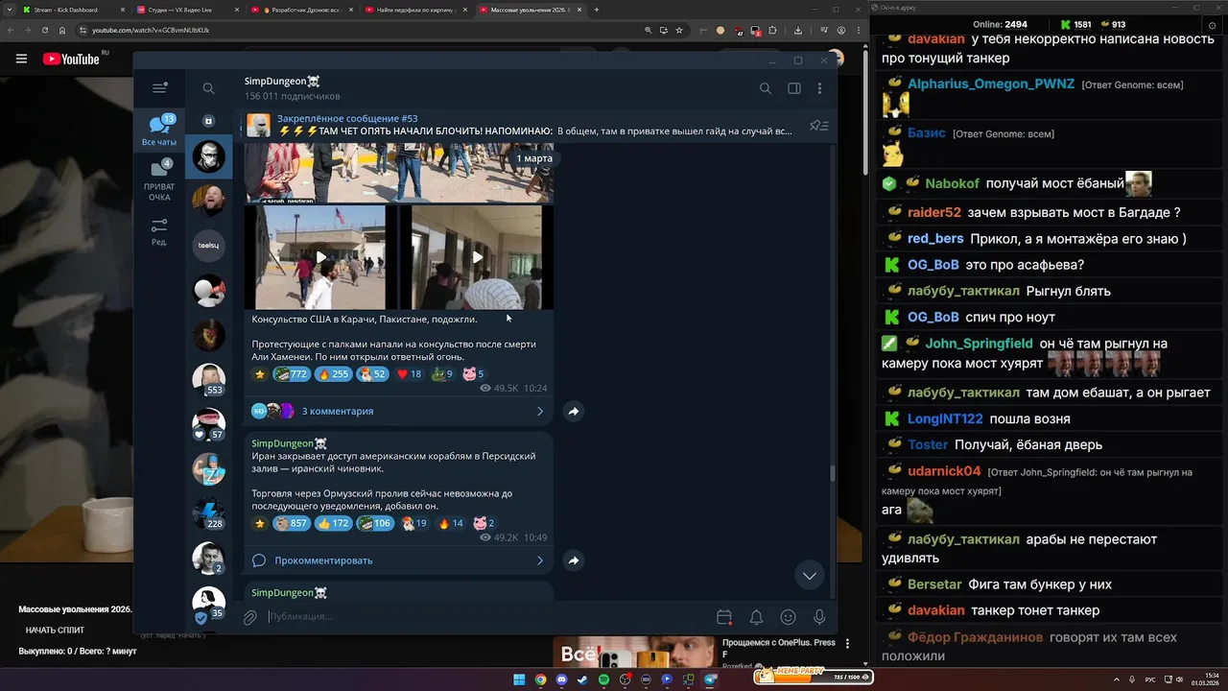
Task: Expand system tray hidden icons chevron
Action: coord(1117,679)
